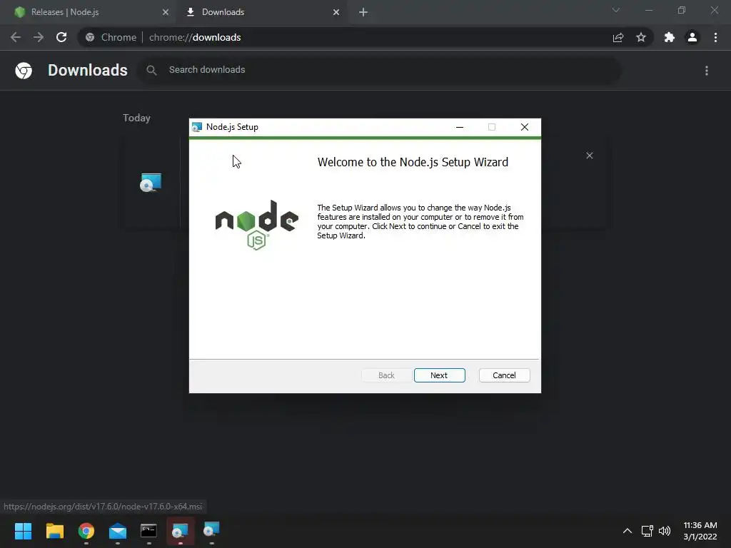
Task: Reload the Downloads page
Action: pyautogui.click(x=61, y=37)
